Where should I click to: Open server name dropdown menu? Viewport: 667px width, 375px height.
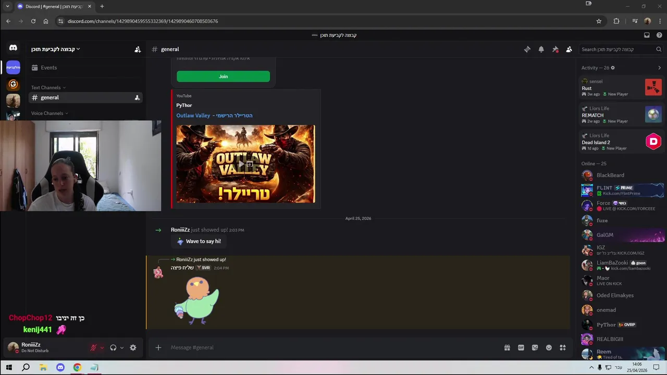[x=55, y=49]
